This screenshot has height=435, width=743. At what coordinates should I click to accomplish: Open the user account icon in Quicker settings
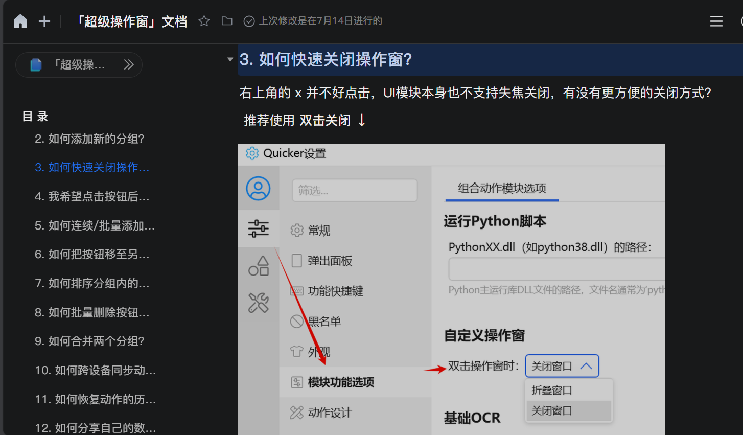click(258, 189)
